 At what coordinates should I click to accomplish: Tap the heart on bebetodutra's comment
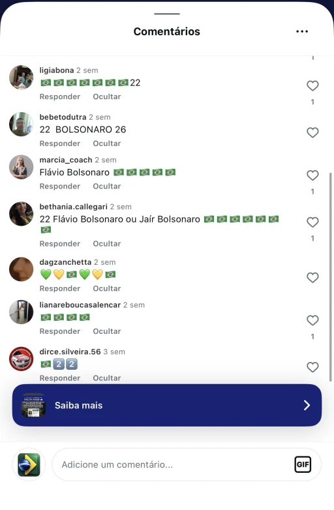pyautogui.click(x=312, y=132)
